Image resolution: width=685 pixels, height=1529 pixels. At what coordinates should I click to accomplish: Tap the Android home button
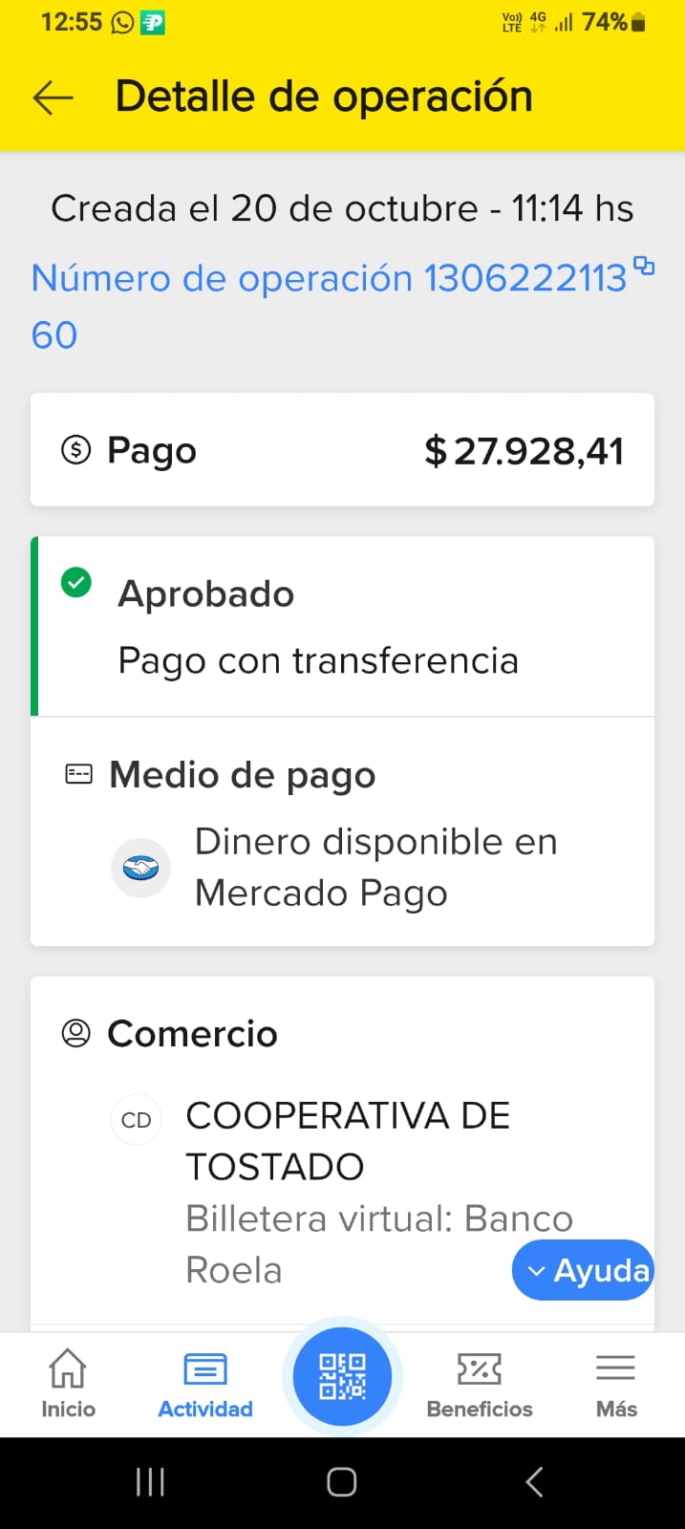[342, 1482]
